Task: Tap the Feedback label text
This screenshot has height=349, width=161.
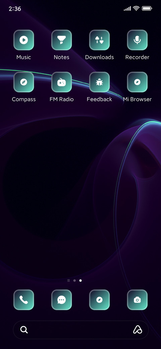Action: 99,99
